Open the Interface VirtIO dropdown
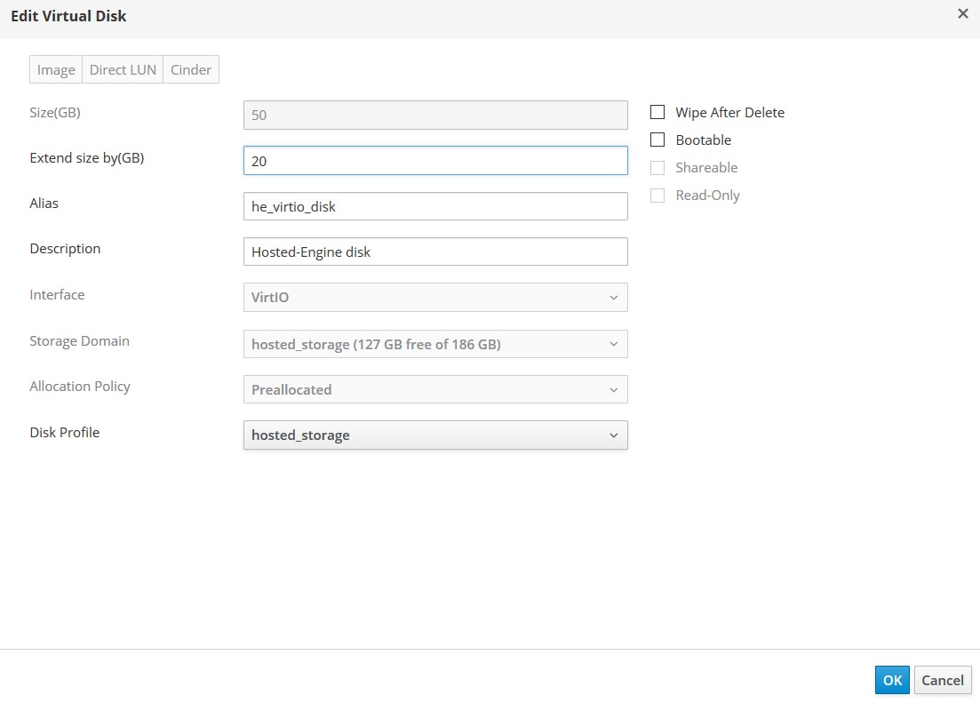This screenshot has height=703, width=980. click(434, 298)
